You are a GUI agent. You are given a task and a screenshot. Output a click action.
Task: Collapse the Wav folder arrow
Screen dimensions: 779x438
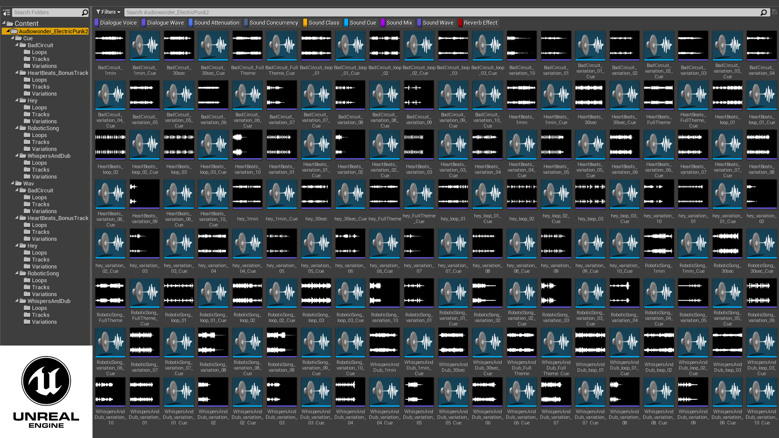[13, 183]
